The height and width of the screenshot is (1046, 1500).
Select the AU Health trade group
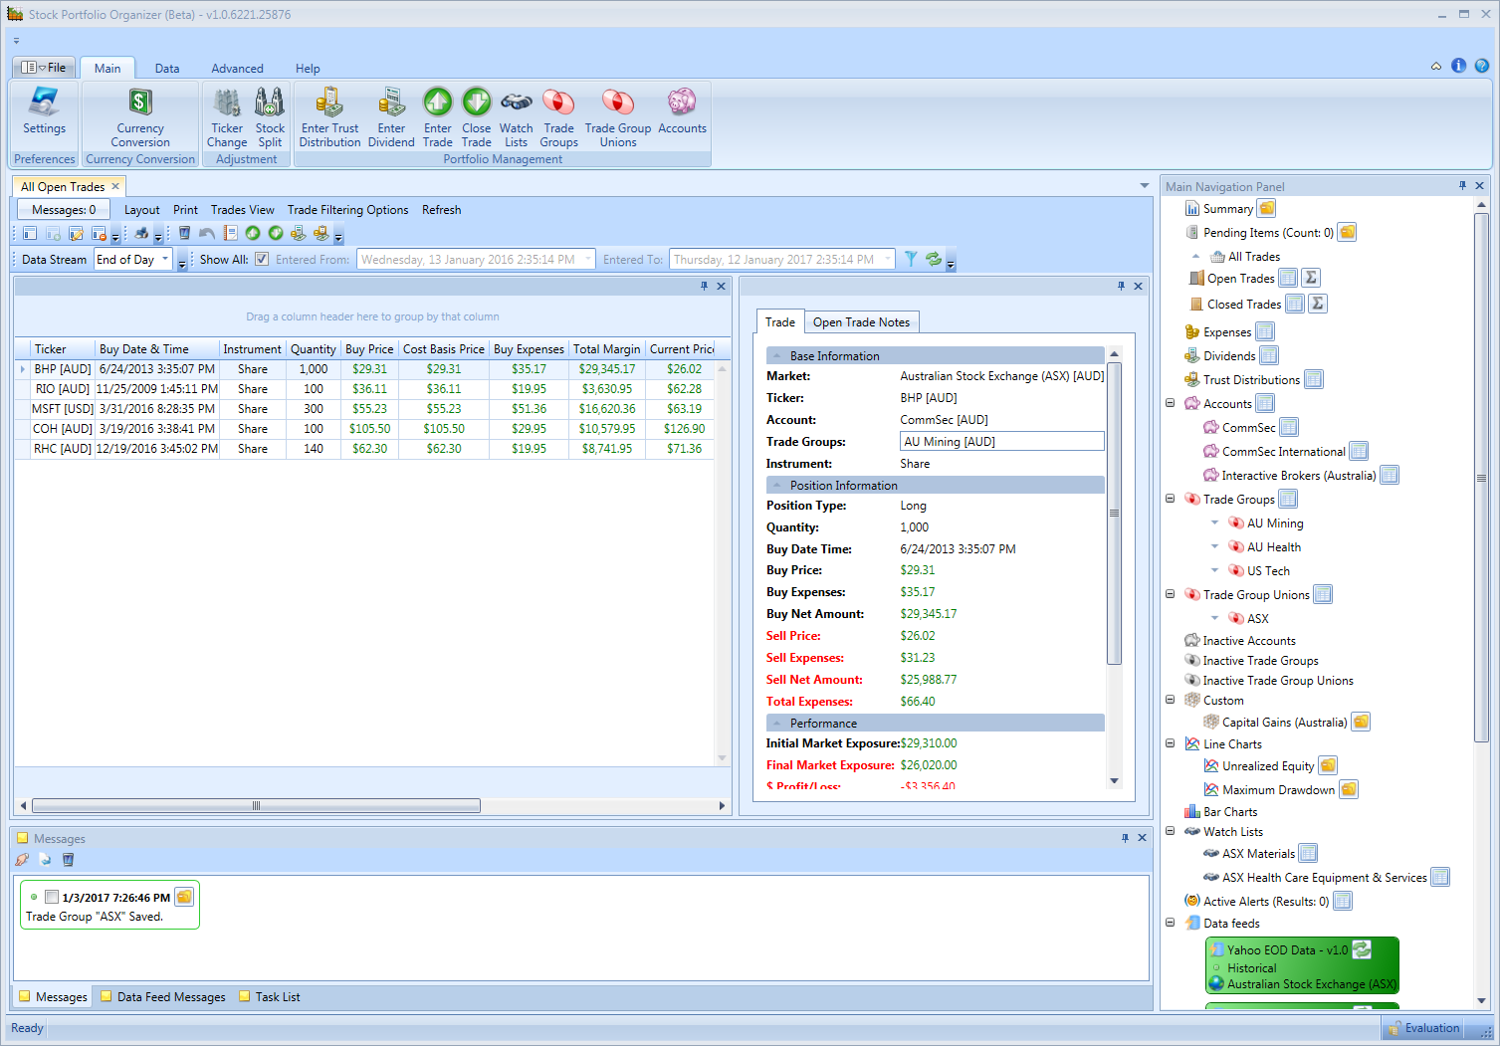1275,546
